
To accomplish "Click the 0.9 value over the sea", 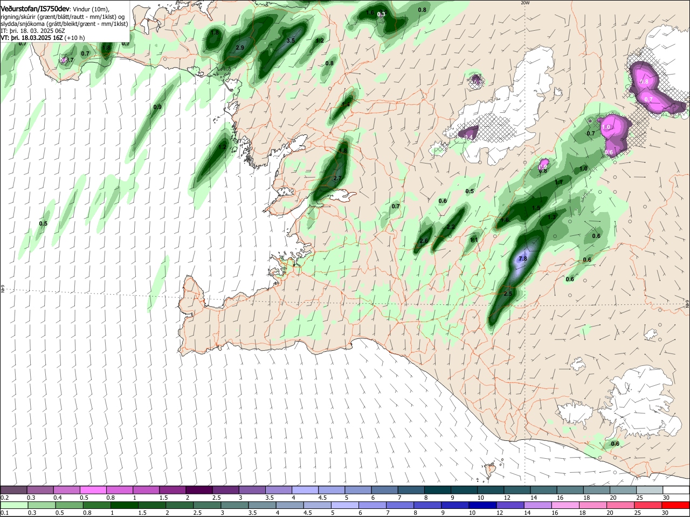I will [157, 107].
